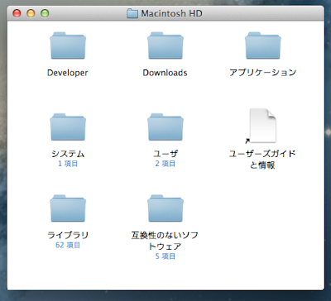This screenshot has height=301, width=331.
Task: Click the Macintosh HD title folder proxy icon
Action: (132, 13)
